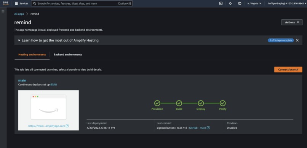Image resolution: width=307 pixels, height=148 pixels.
Task: Open the notifications bell
Action: (230, 3)
